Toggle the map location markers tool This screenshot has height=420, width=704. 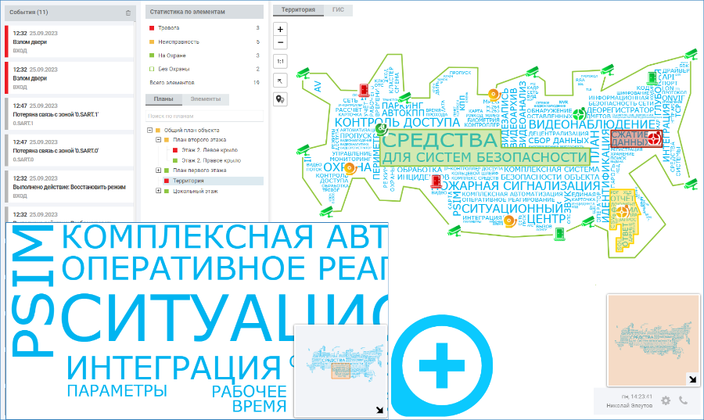pyautogui.click(x=280, y=99)
